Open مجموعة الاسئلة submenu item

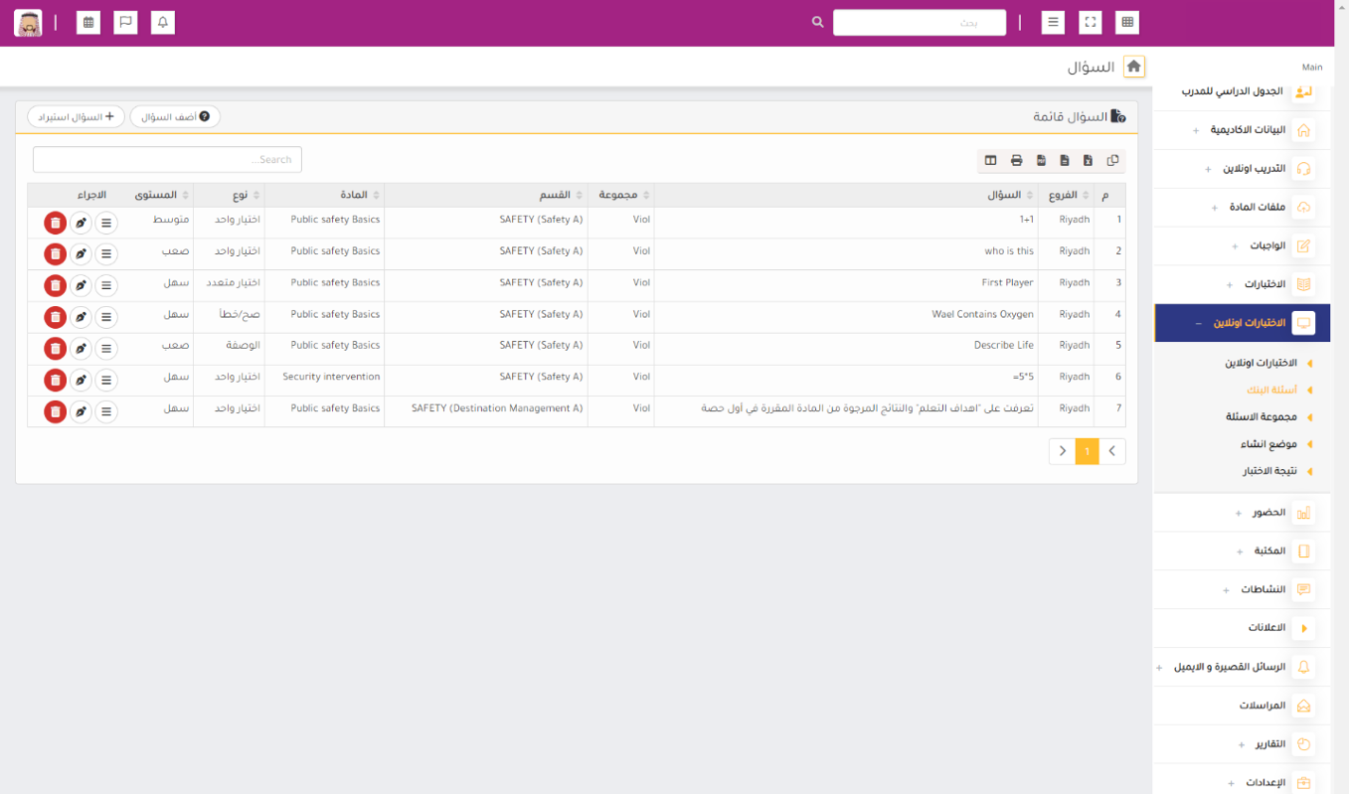click(x=1261, y=417)
